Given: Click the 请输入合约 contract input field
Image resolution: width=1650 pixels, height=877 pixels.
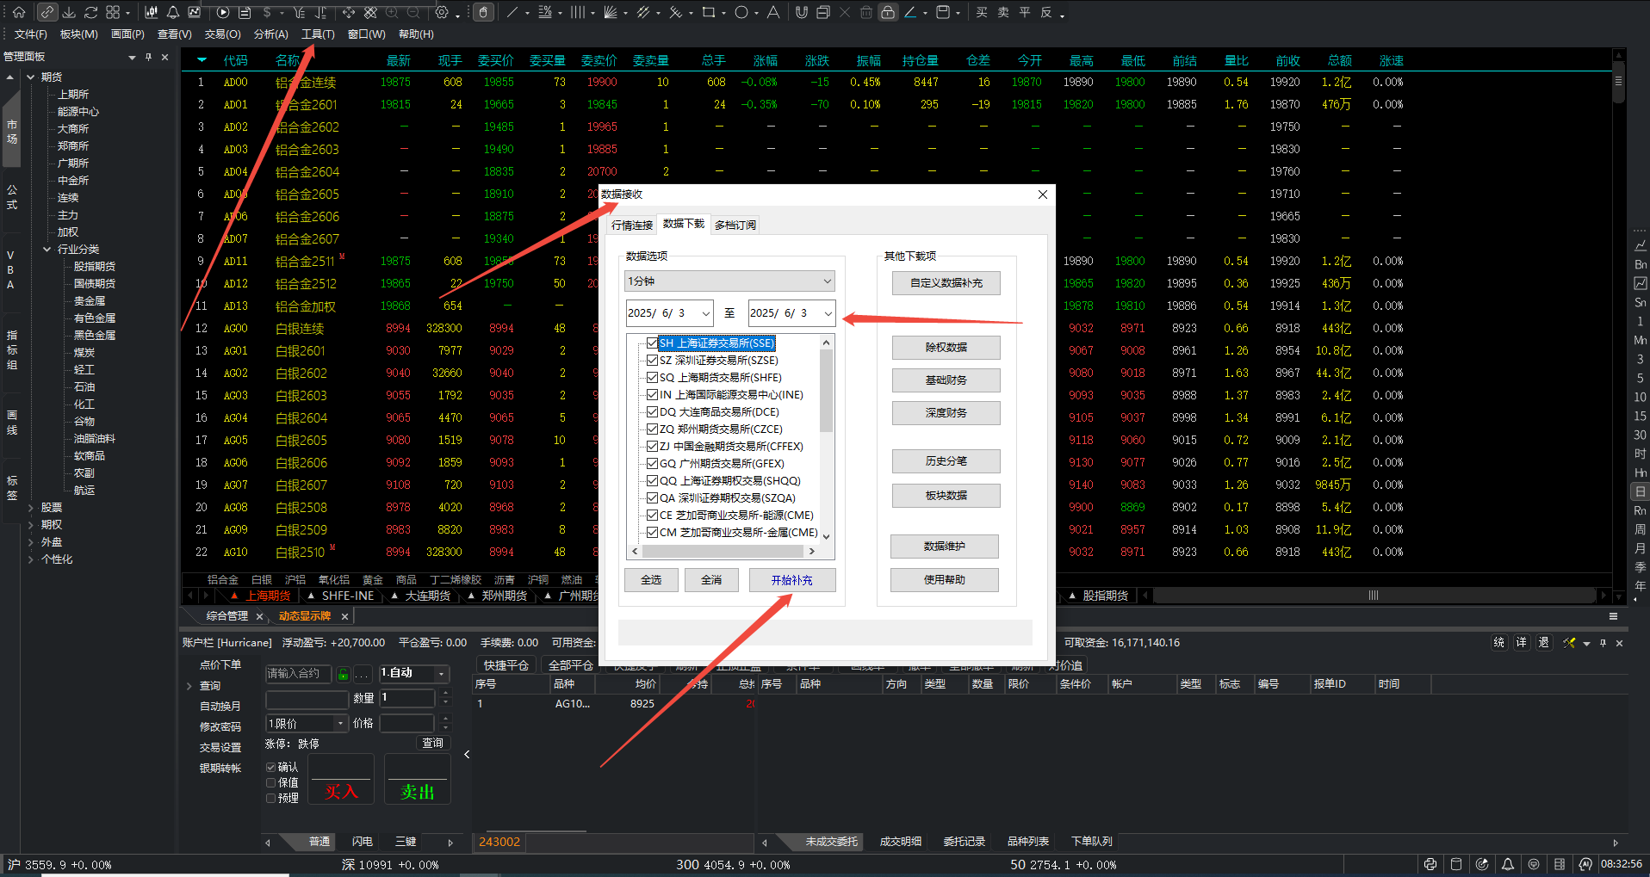Looking at the screenshot, I should point(297,674).
